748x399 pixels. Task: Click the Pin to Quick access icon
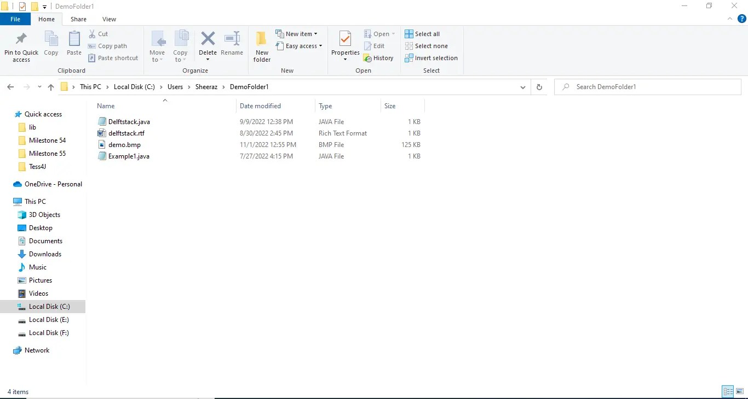tap(21, 46)
